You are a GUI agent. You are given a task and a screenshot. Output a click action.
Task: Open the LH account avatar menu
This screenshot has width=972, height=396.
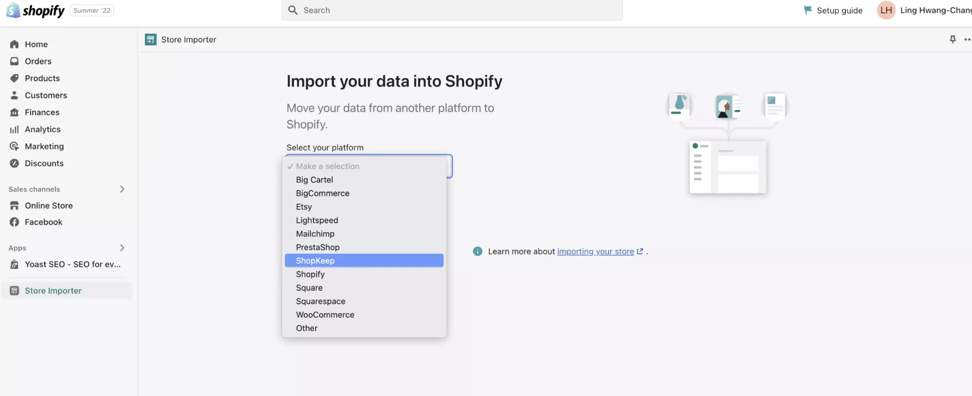pyautogui.click(x=886, y=10)
